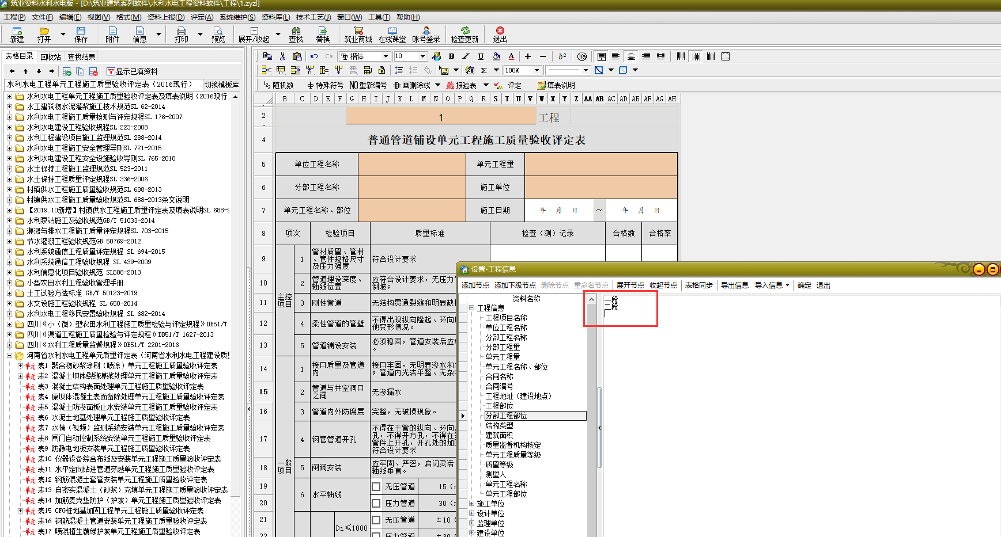
Task: Create a new project with 新建
Action: click(17, 35)
